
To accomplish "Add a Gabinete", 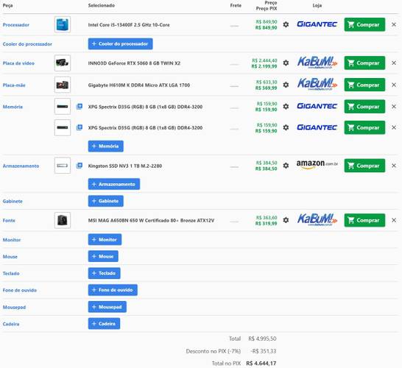I will pos(105,201).
